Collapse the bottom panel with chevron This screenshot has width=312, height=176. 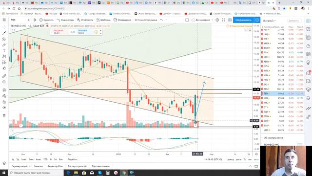[x=250, y=166]
